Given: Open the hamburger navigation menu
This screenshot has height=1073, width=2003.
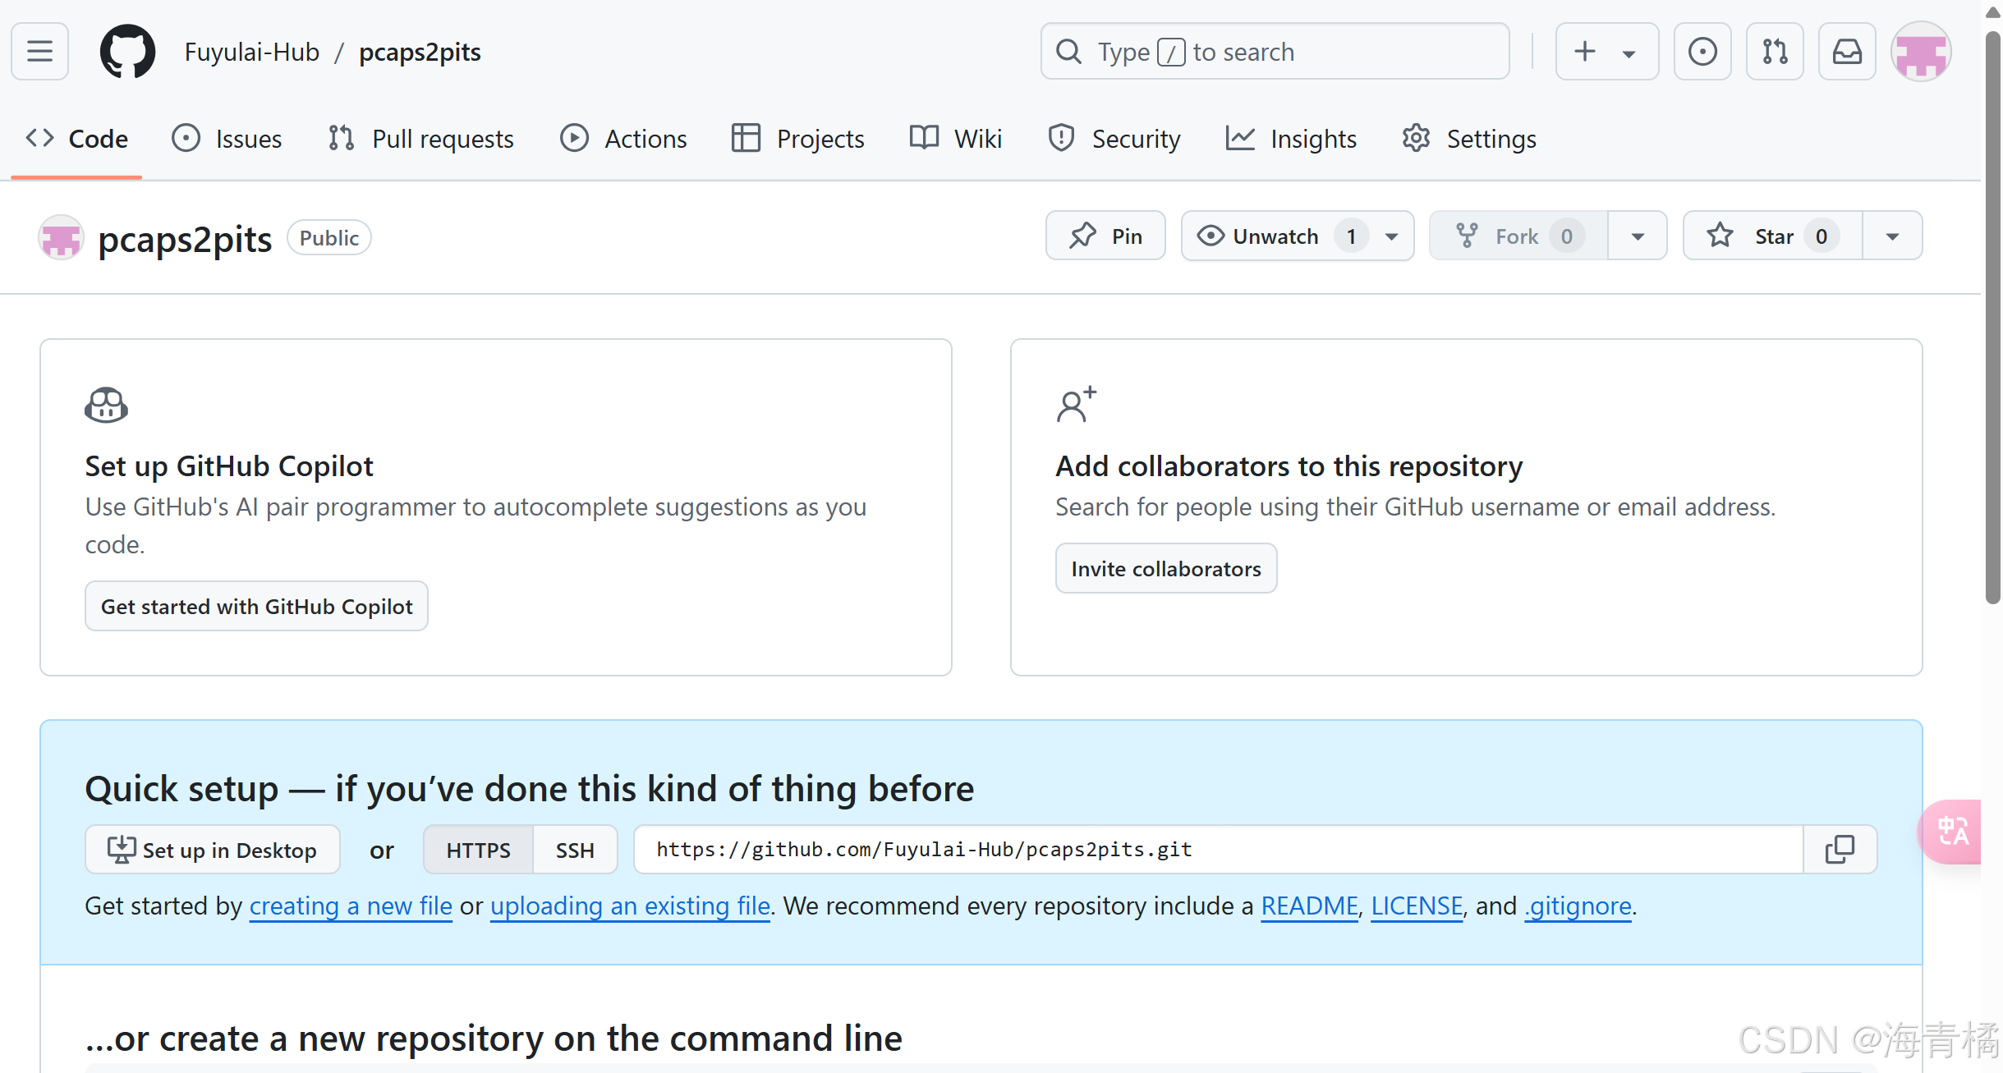Looking at the screenshot, I should [x=39, y=52].
